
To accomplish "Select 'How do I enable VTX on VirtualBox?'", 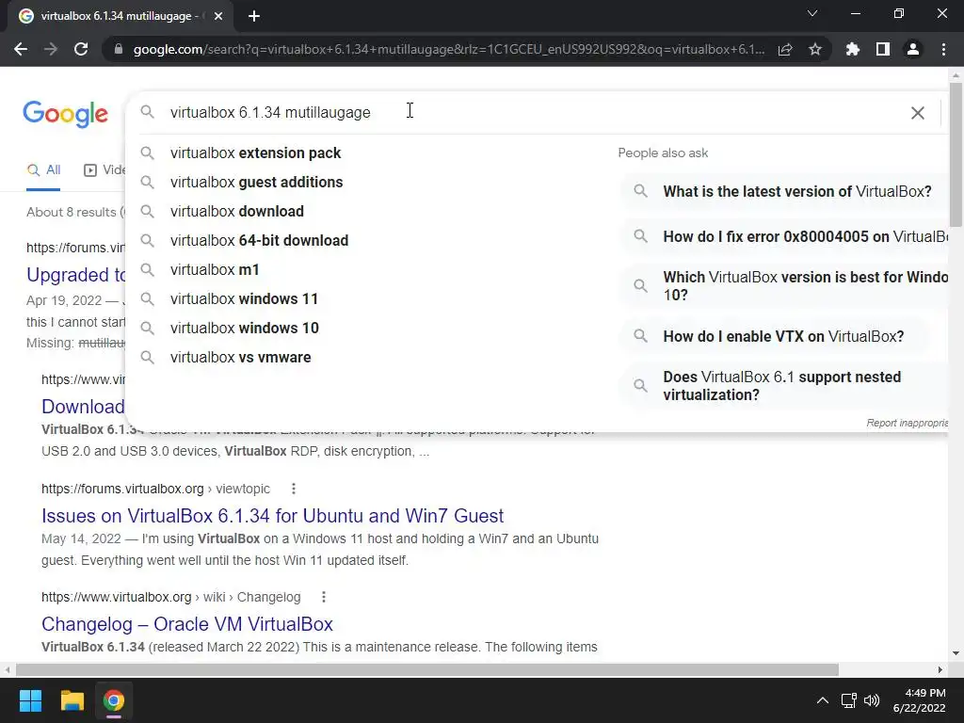I will point(776,336).
